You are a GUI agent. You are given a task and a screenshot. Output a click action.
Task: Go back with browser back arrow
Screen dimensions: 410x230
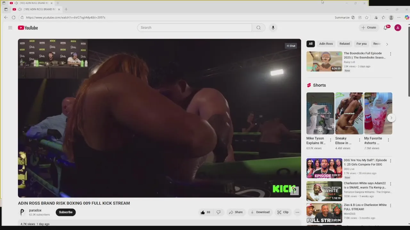[6, 17]
